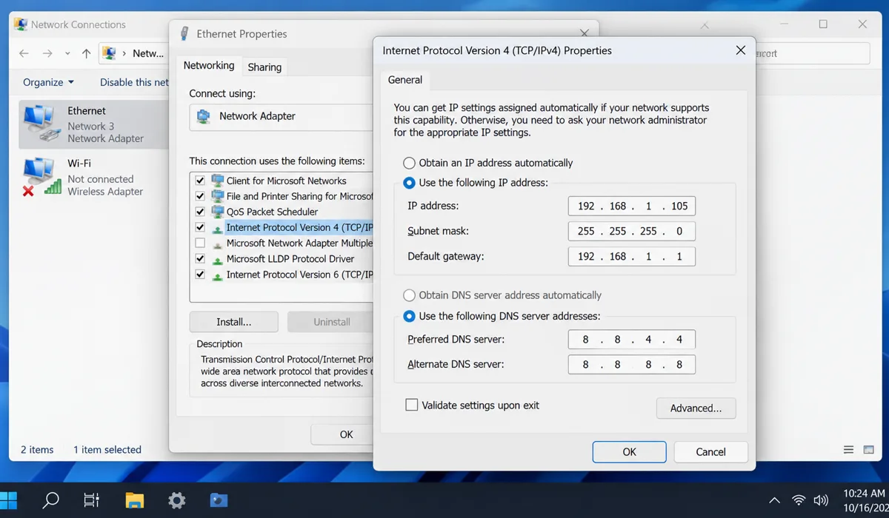889x518 pixels.
Task: Switch to large icons view in Network Connections
Action: [x=869, y=450]
